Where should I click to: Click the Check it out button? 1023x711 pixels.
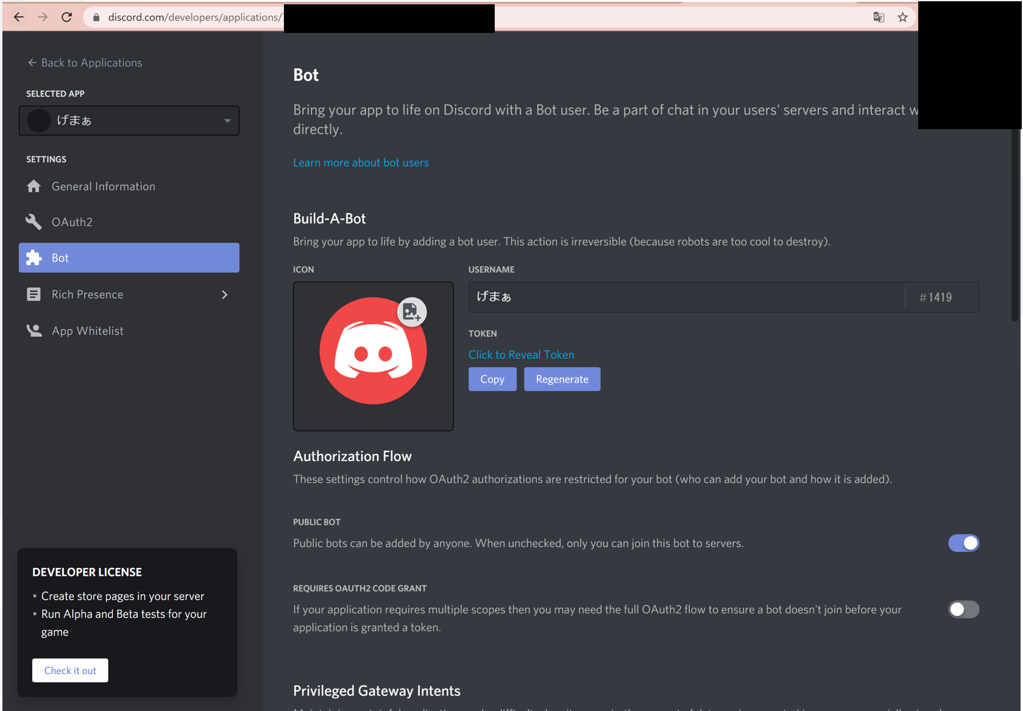(x=70, y=670)
